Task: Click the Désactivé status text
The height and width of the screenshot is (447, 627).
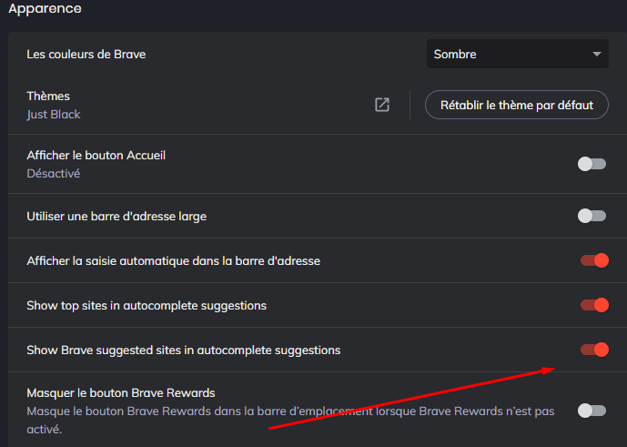Action: 53,174
